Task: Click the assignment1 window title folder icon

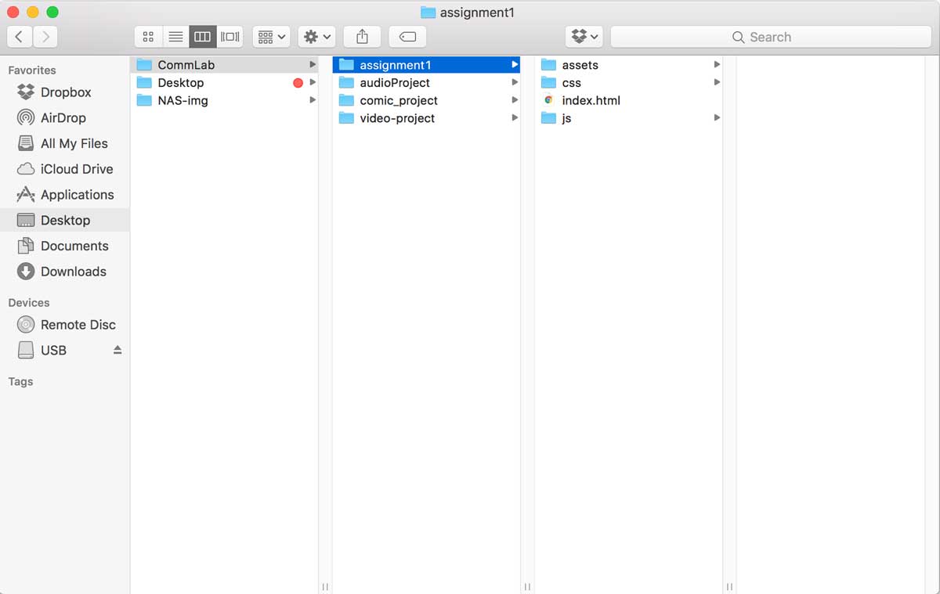Action: point(428,13)
